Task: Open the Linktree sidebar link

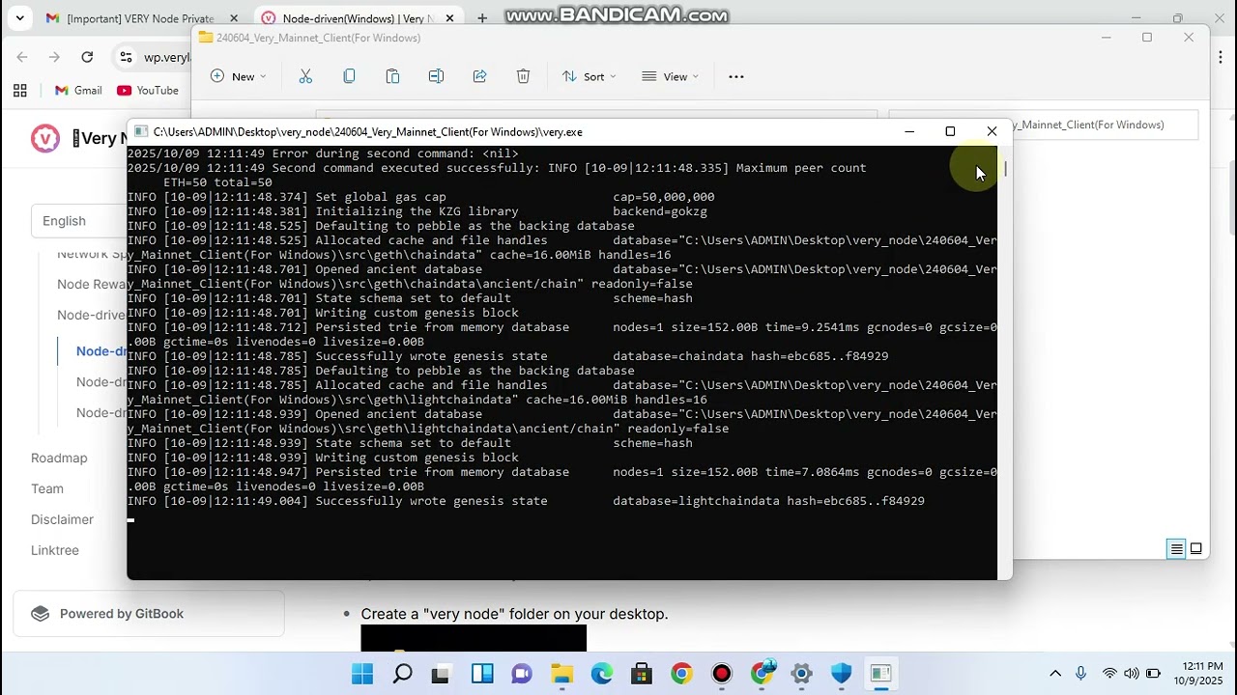Action: (55, 550)
